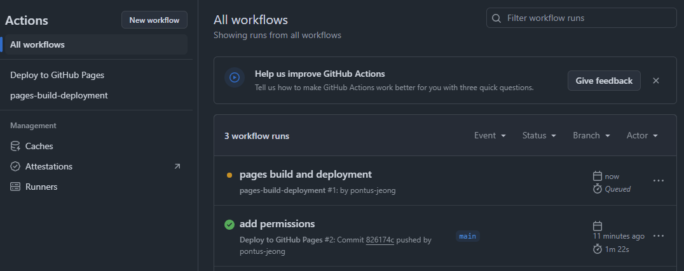Open the Status filter dropdown
684x271 pixels.
point(539,136)
